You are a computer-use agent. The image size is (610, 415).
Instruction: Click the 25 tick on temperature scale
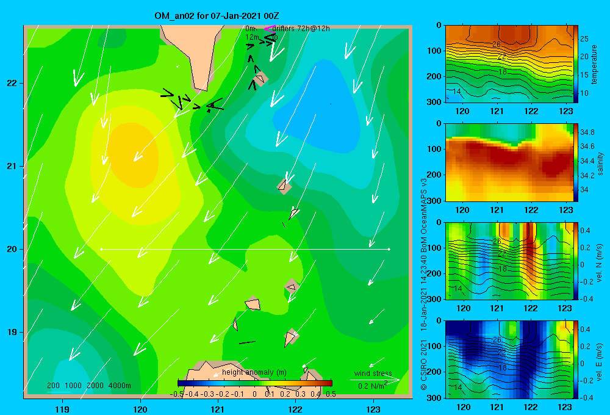tap(584, 39)
